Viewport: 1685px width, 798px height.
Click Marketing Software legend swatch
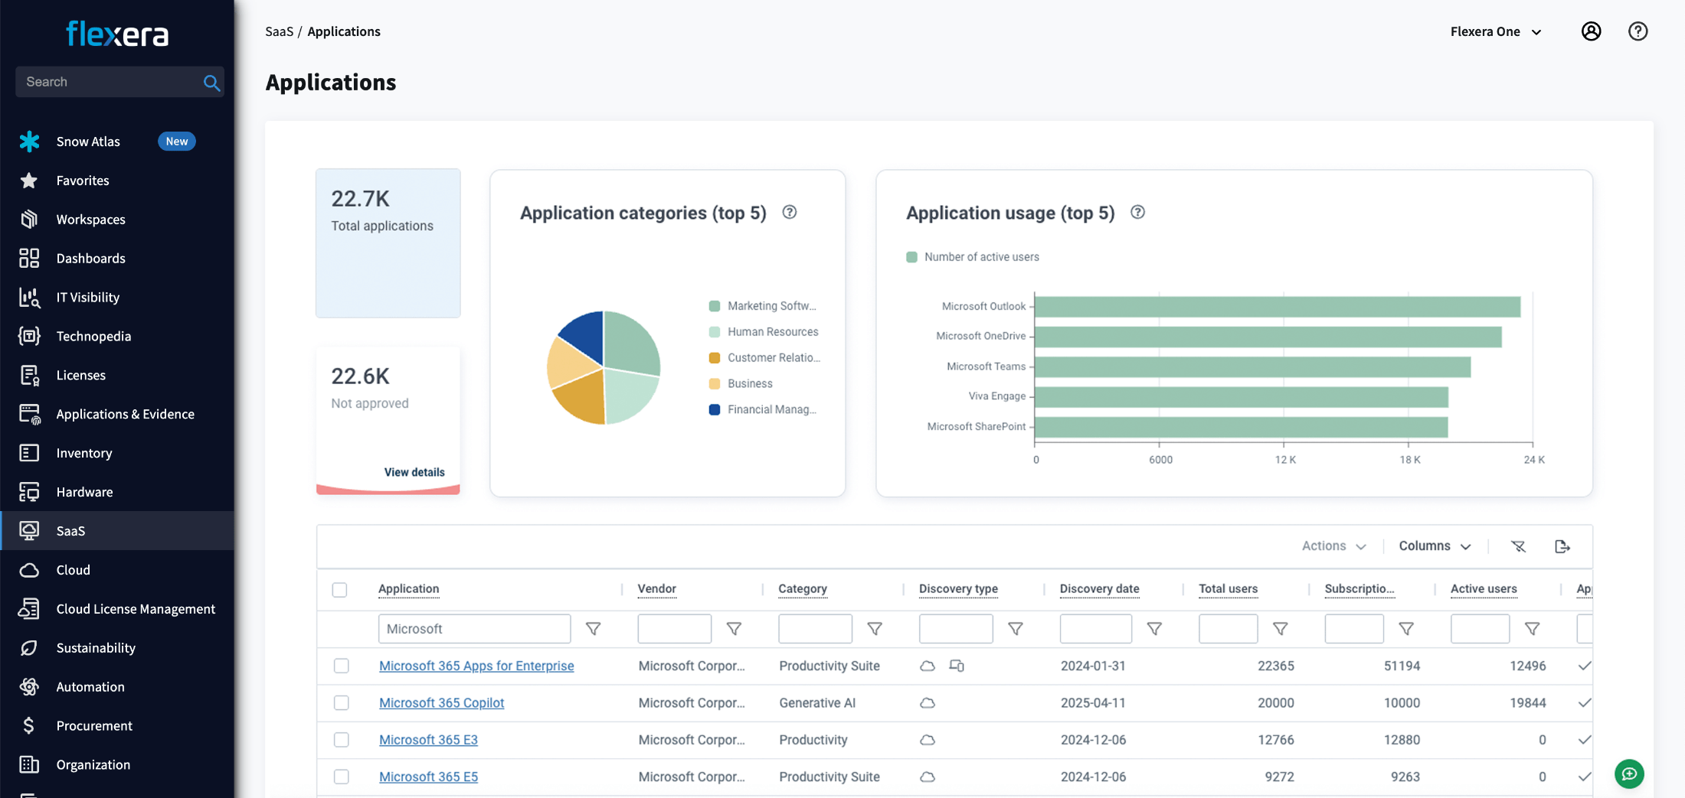click(x=715, y=306)
